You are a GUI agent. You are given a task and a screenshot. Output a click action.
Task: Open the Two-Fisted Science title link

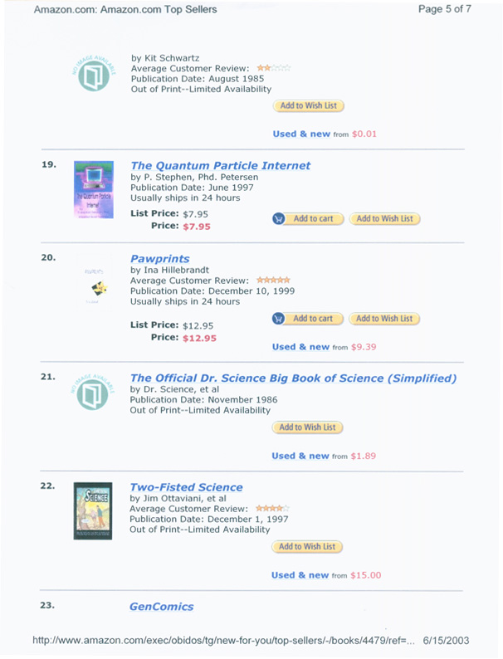pos(186,487)
